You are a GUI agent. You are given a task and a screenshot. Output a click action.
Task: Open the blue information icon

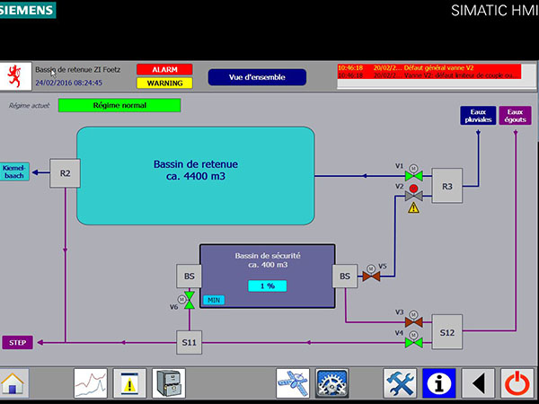pos(439,383)
